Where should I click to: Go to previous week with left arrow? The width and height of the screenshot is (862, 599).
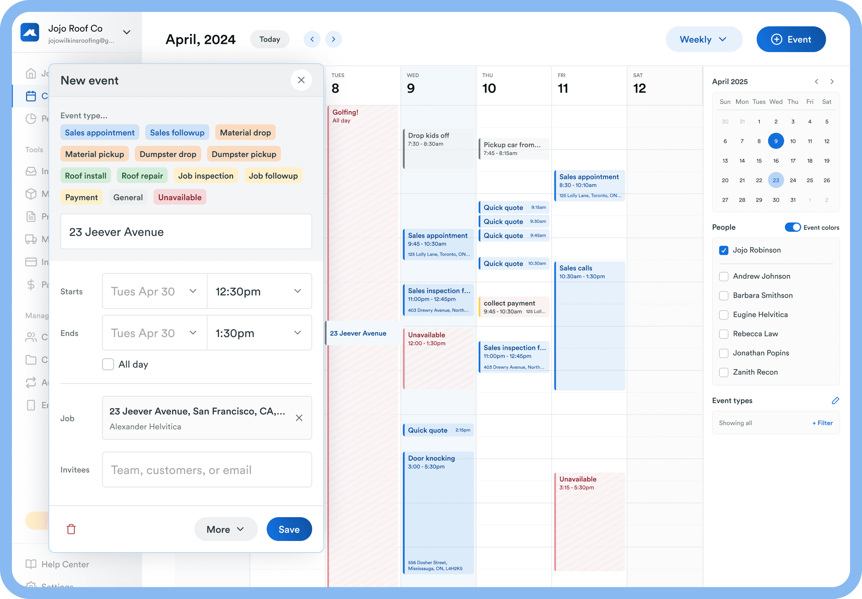[312, 39]
